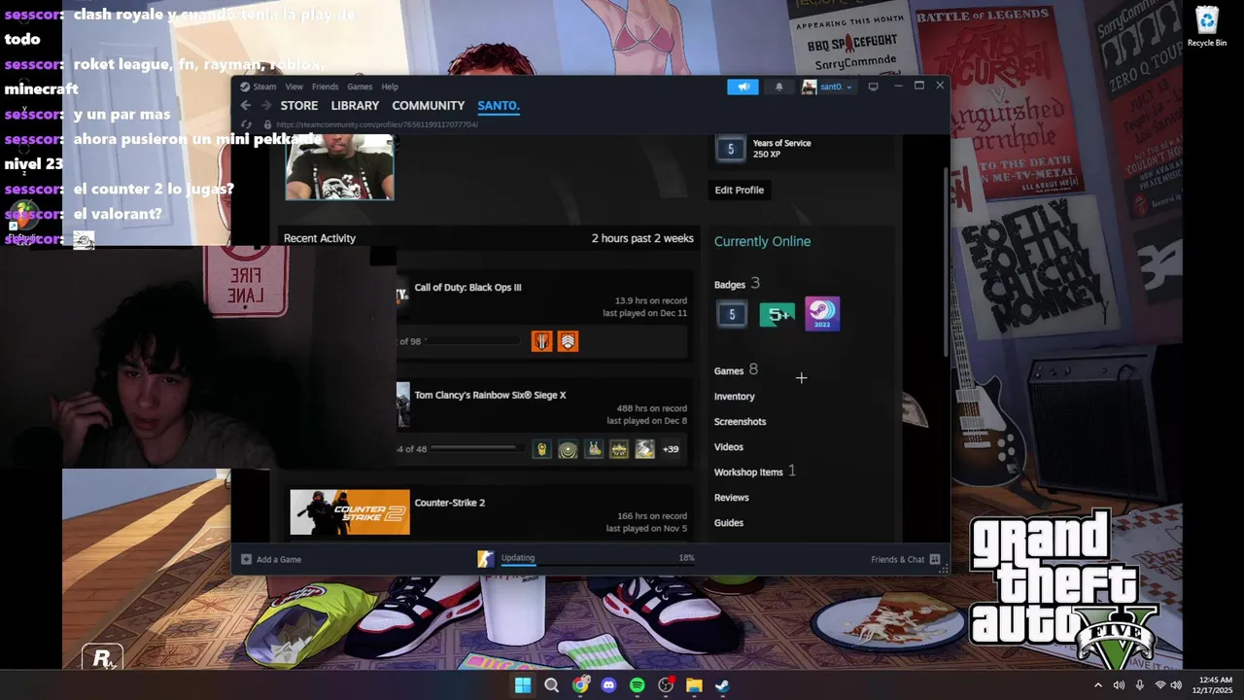This screenshot has width=1244, height=700.
Task: Click the Edit Profile button
Action: tap(740, 190)
